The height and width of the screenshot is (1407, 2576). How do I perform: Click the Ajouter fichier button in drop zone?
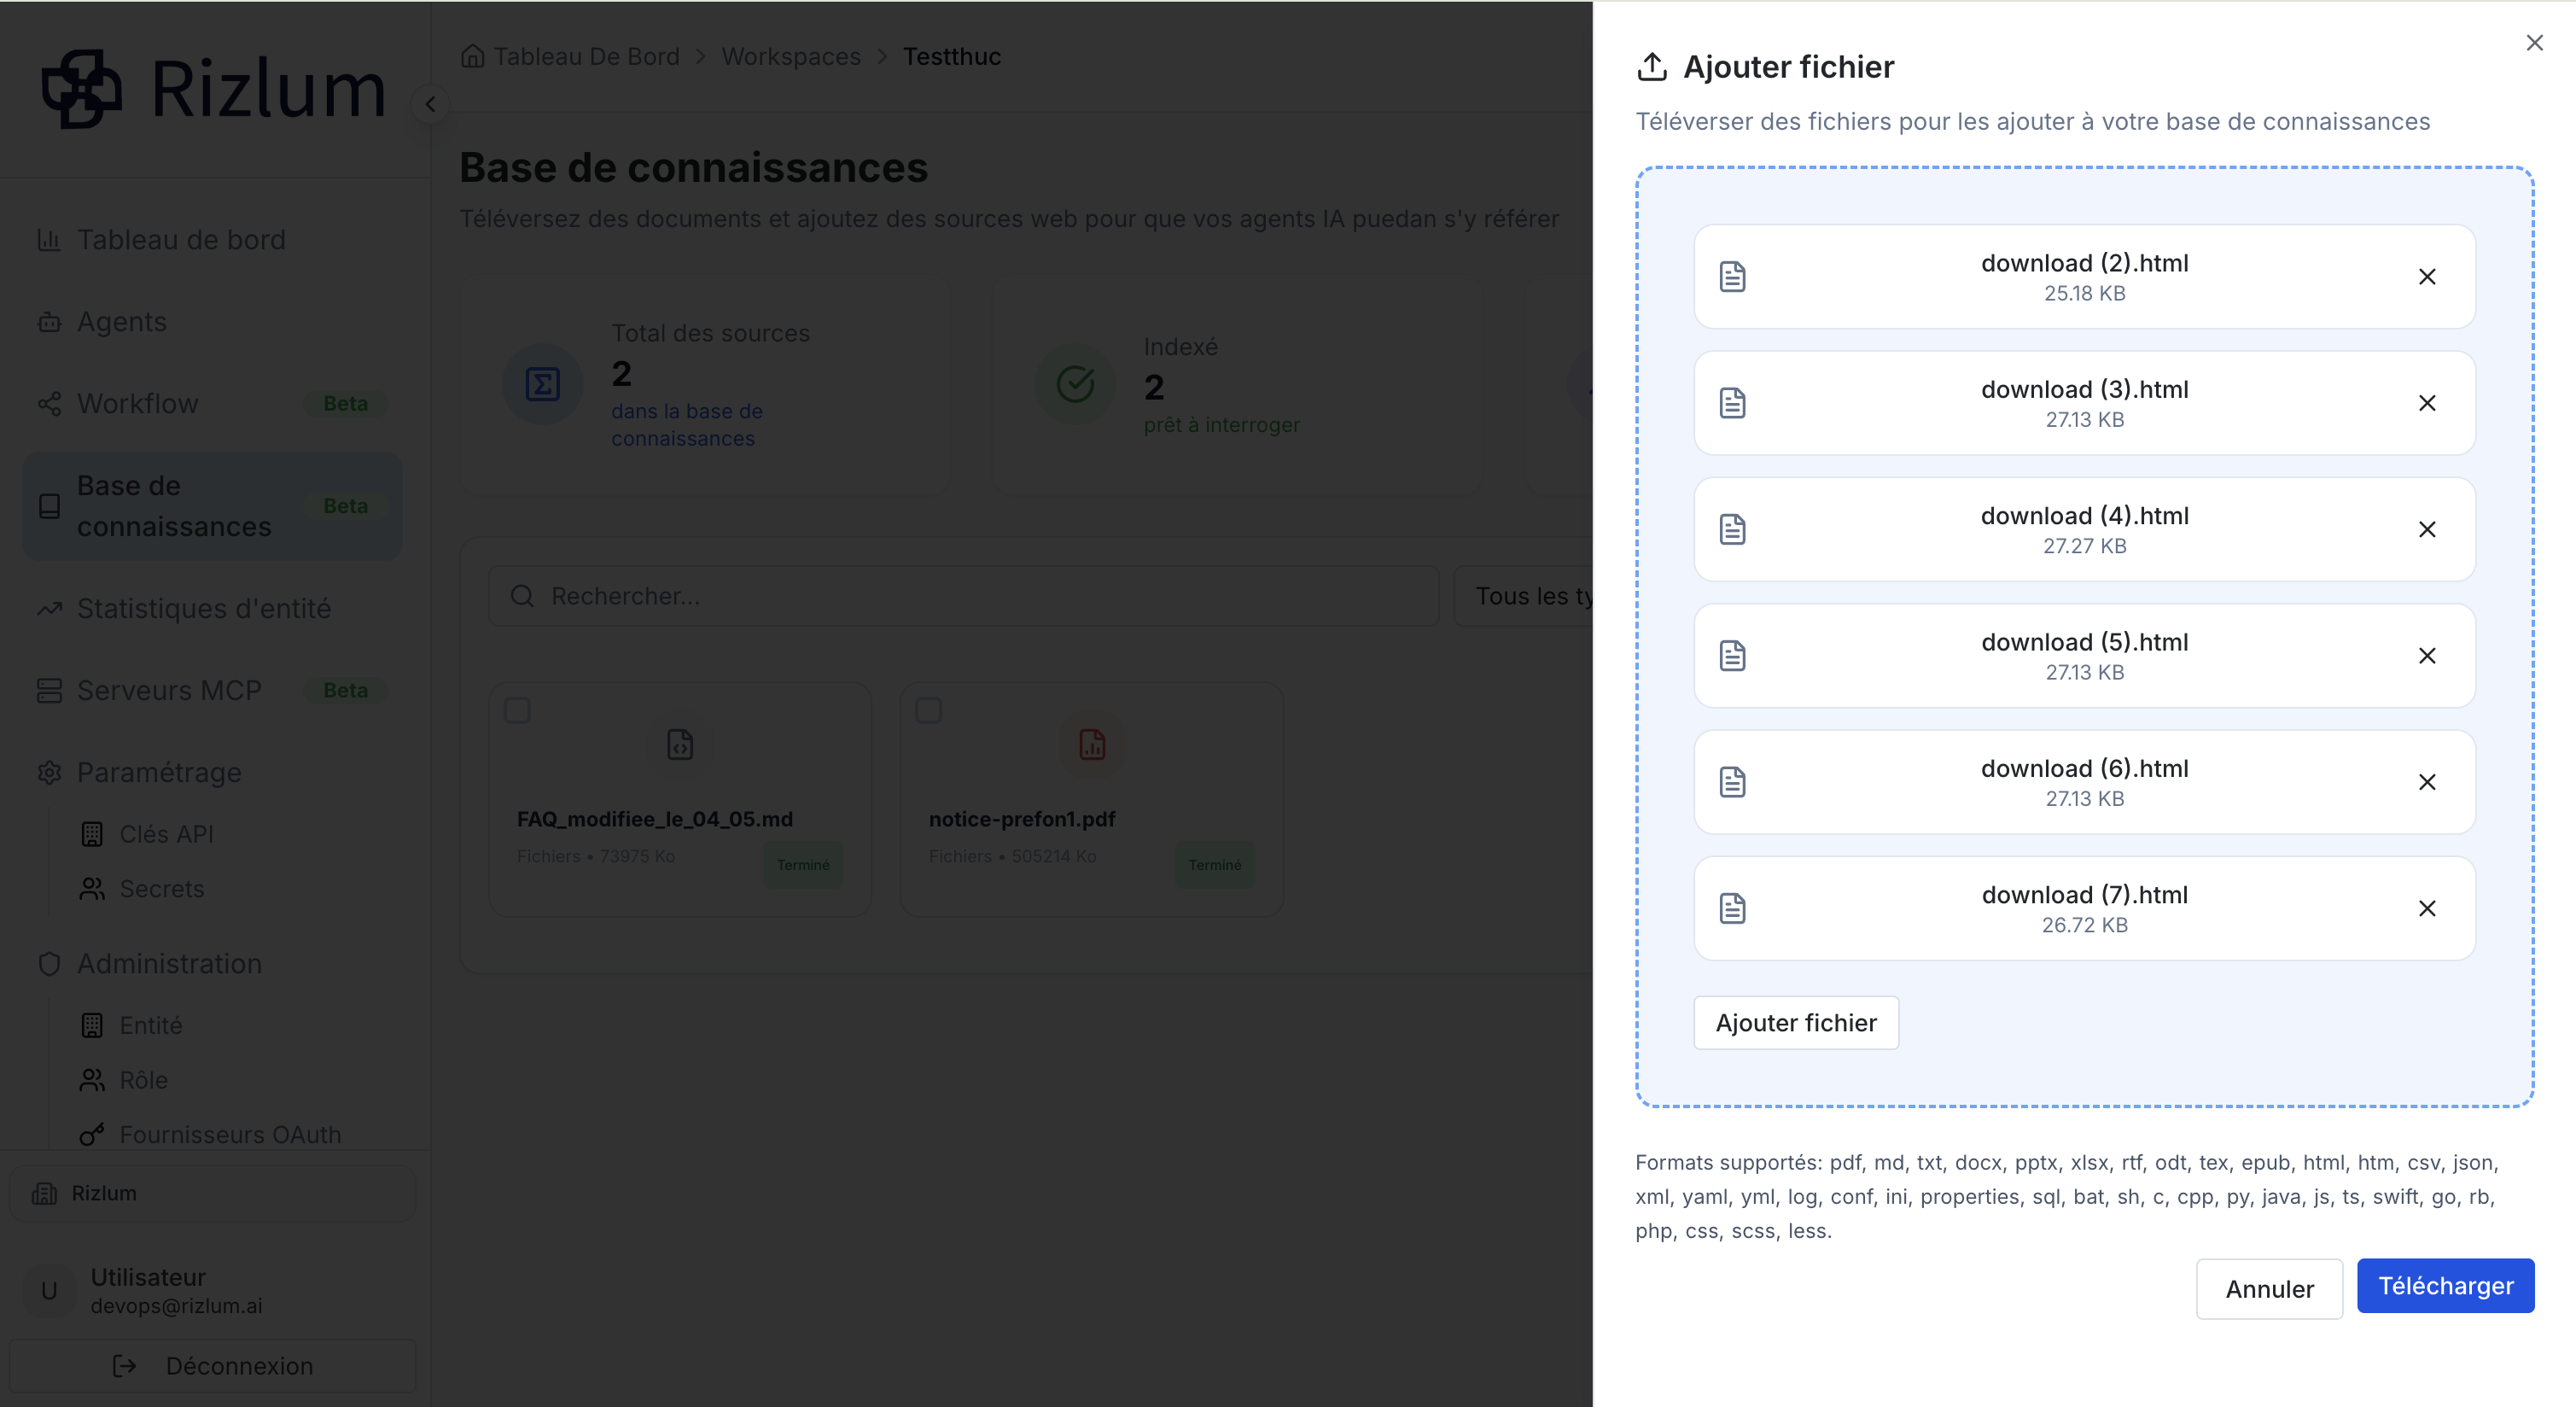[x=1796, y=1023]
